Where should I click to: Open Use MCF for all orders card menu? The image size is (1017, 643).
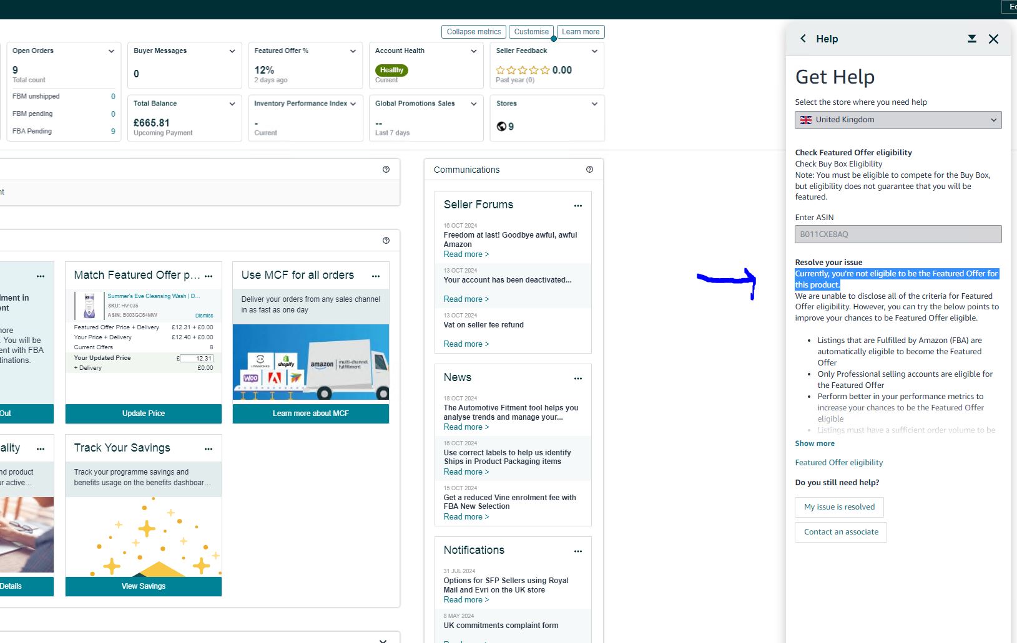pos(376,276)
